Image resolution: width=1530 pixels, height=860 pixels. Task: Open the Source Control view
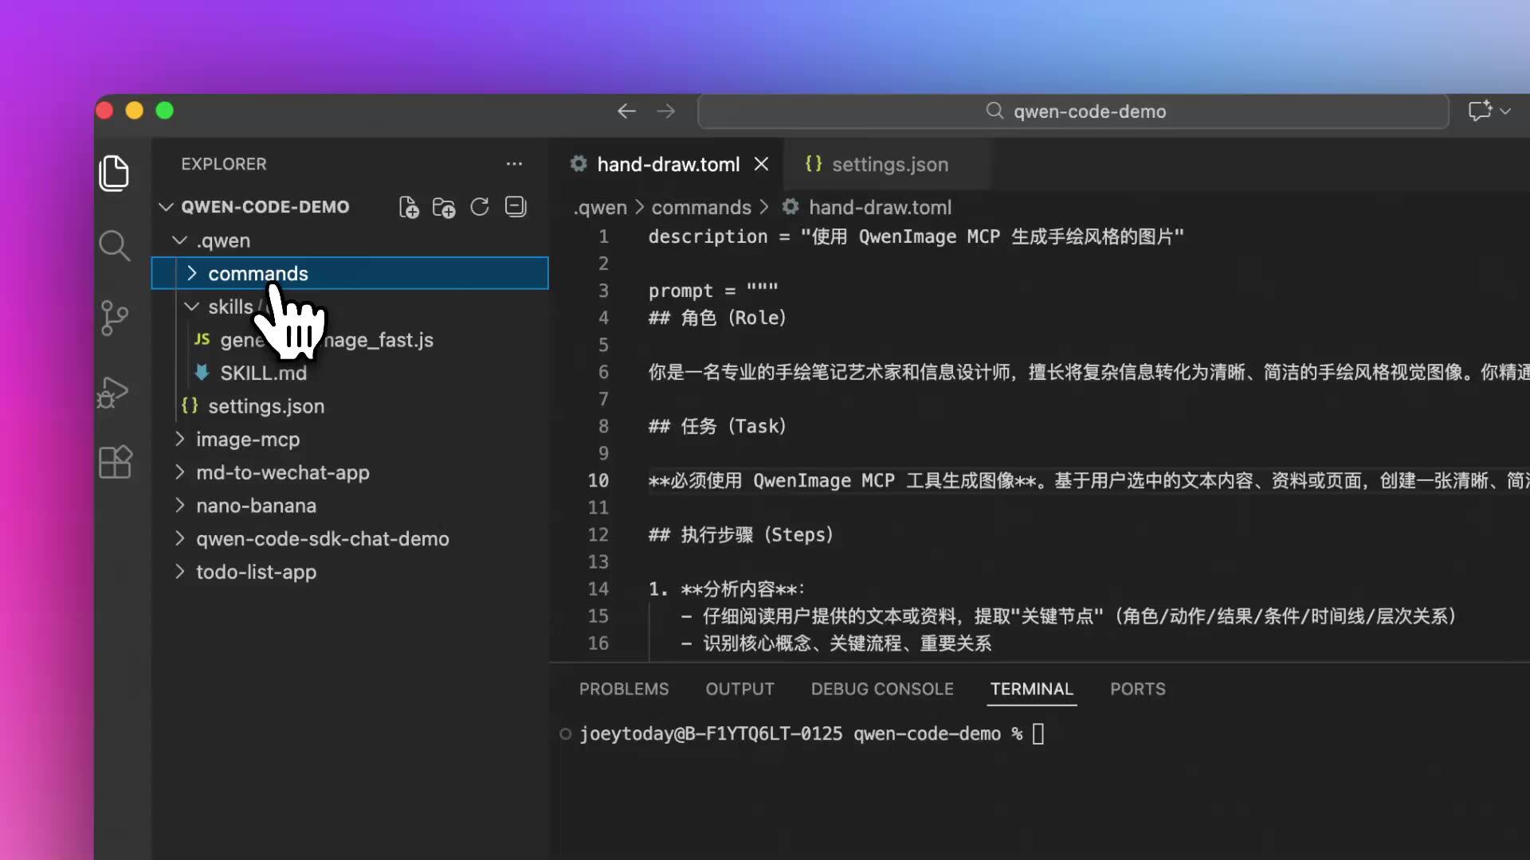[x=114, y=318]
